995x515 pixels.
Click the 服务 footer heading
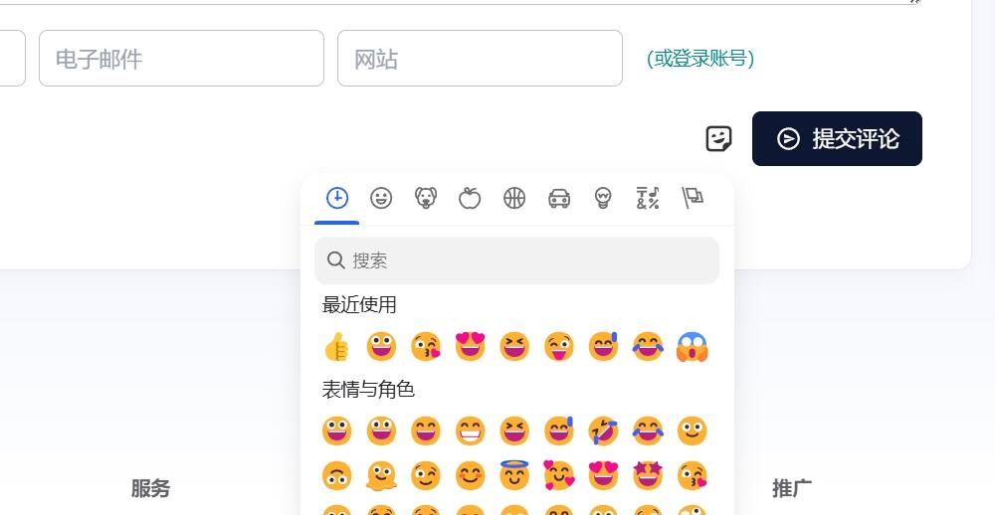(150, 488)
